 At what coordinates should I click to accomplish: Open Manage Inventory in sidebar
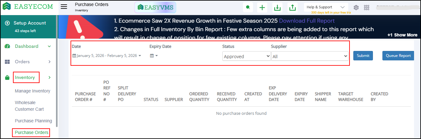coord(33,91)
